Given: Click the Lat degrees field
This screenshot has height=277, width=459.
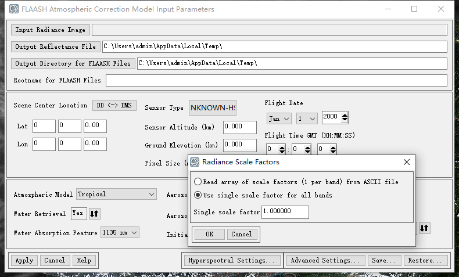Looking at the screenshot, I should [44, 127].
